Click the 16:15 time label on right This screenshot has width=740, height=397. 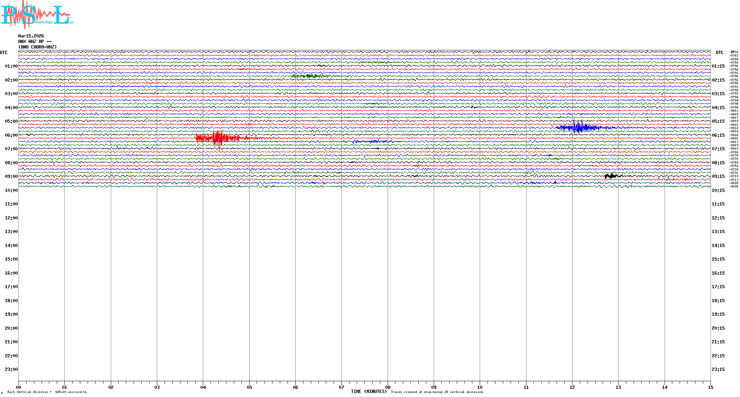click(718, 273)
